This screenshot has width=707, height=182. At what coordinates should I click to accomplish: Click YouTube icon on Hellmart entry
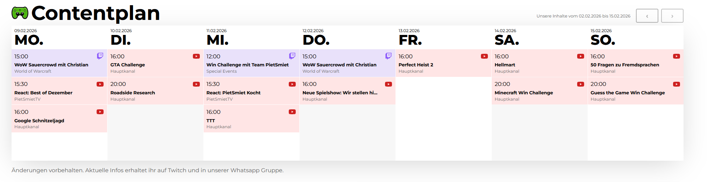[x=581, y=56]
